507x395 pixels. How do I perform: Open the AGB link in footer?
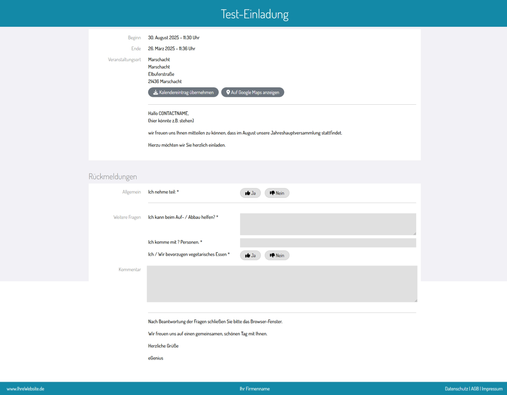[475, 389]
